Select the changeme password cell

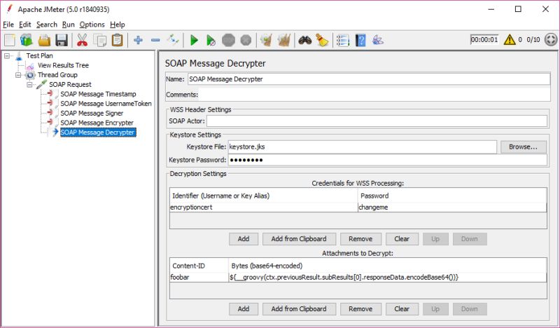452,207
